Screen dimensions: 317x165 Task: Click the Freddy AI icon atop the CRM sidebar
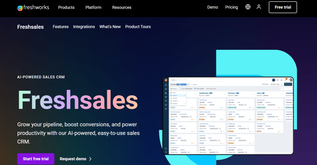166,81
